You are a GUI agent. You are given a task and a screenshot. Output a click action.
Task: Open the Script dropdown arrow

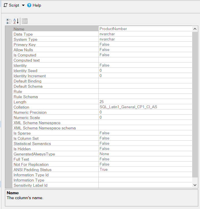point(23,5)
